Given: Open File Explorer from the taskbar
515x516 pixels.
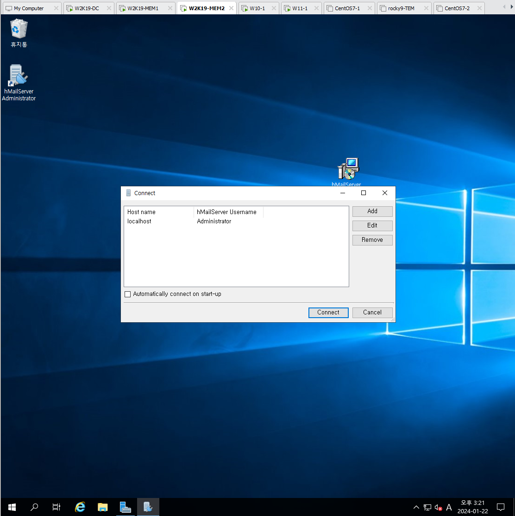Looking at the screenshot, I should [102, 507].
